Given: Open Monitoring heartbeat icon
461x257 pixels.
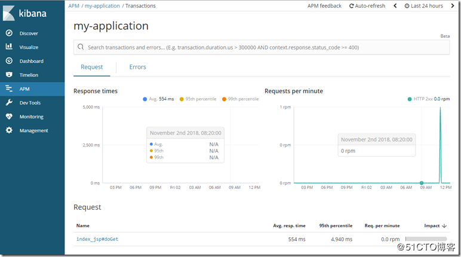Looking at the screenshot, I should point(9,117).
